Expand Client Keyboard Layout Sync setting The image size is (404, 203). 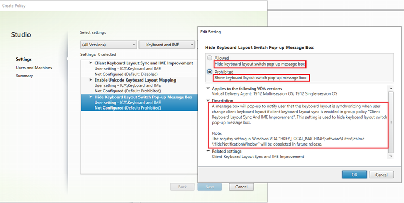90,63
